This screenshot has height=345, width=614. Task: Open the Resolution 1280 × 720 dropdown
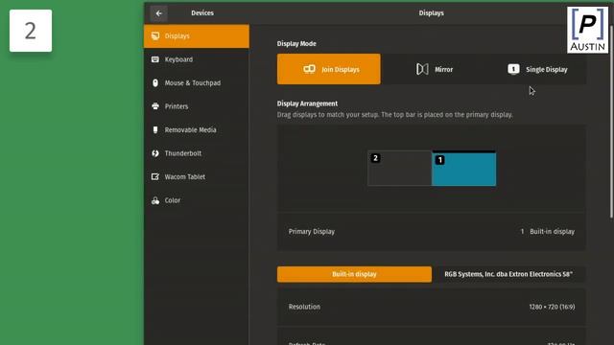432,307
